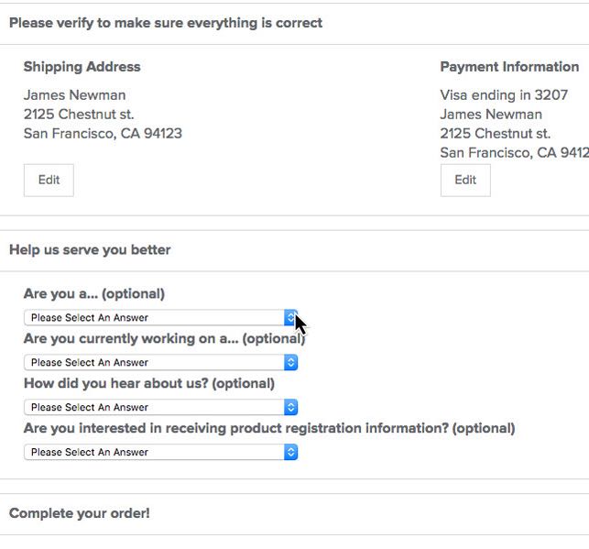This screenshot has height=549, width=589.
Task: Expand "How did you hear about us?" dropdown
Action: click(x=161, y=407)
